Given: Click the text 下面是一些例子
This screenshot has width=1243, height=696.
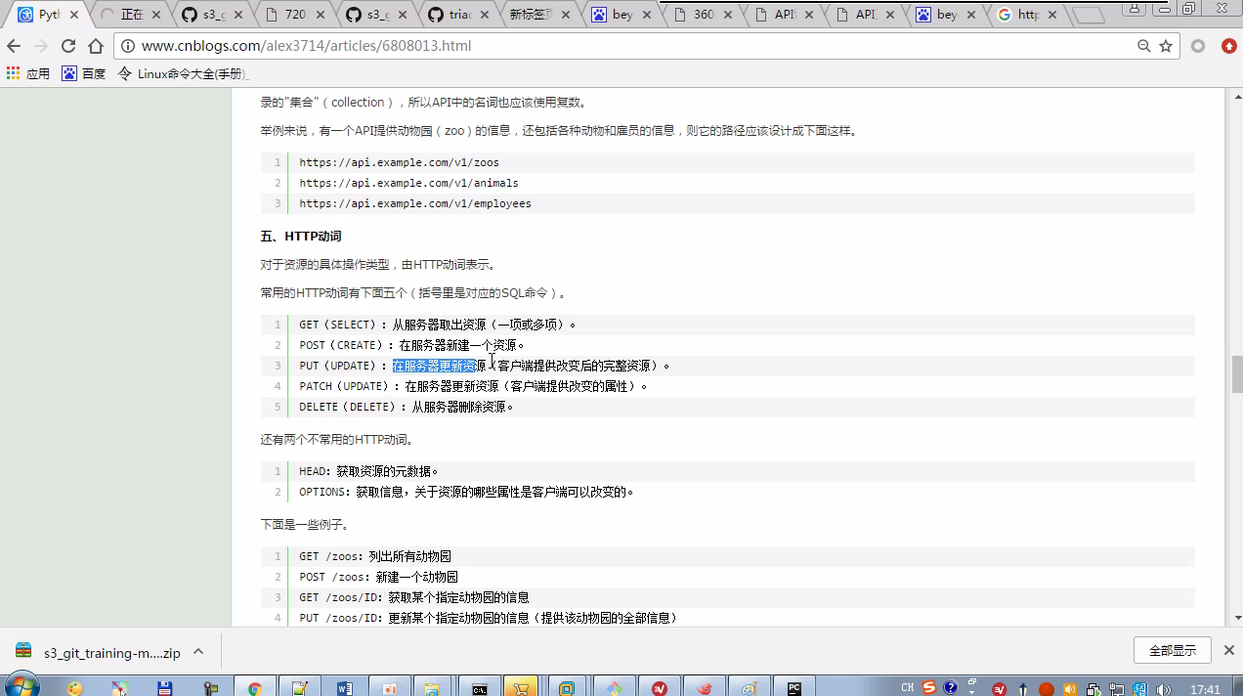Looking at the screenshot, I should (304, 525).
